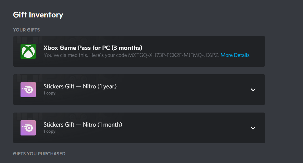Viewport: 303px width, 163px height.
Task: Click the Xbox Game Pass redemption code text
Action: coord(173,55)
